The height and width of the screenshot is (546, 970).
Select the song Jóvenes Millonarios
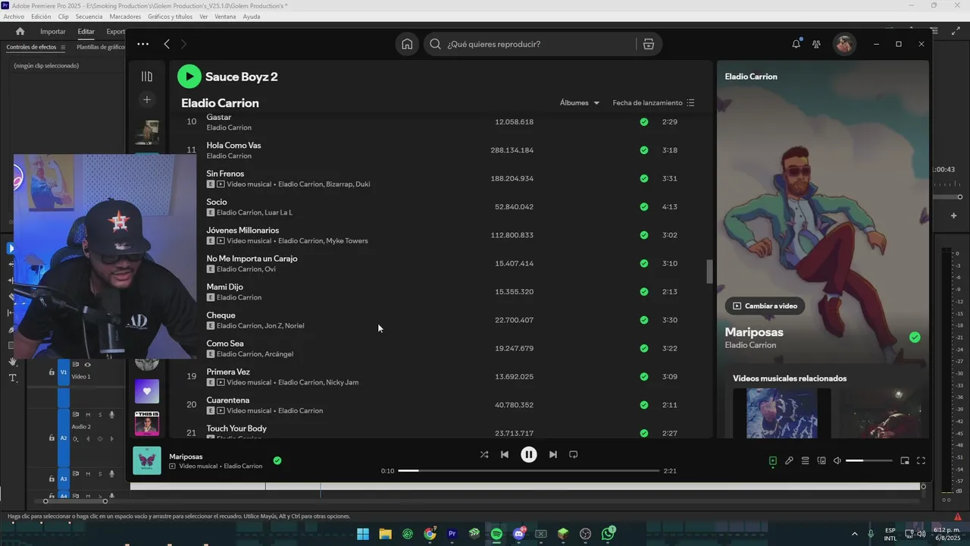click(x=242, y=230)
